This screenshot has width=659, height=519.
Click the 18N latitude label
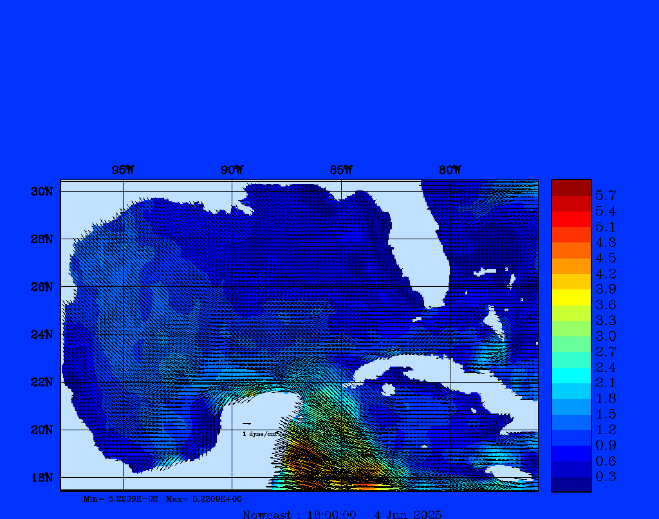[41, 477]
